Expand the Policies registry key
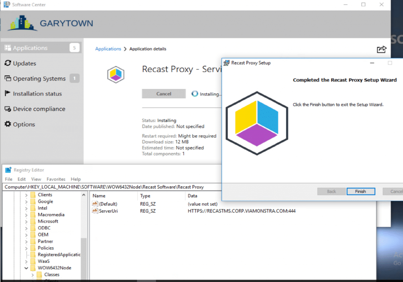This screenshot has height=282, width=403. pos(26,248)
